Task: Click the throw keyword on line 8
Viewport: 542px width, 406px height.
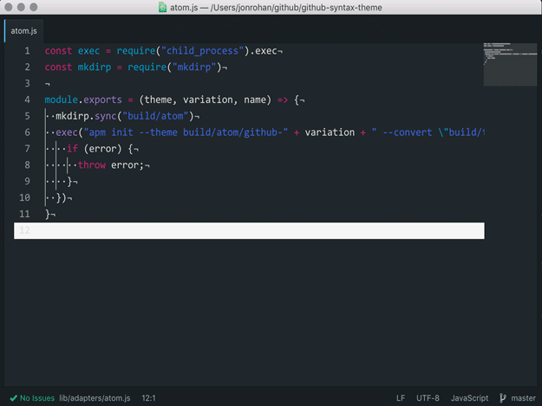Action: tap(92, 165)
